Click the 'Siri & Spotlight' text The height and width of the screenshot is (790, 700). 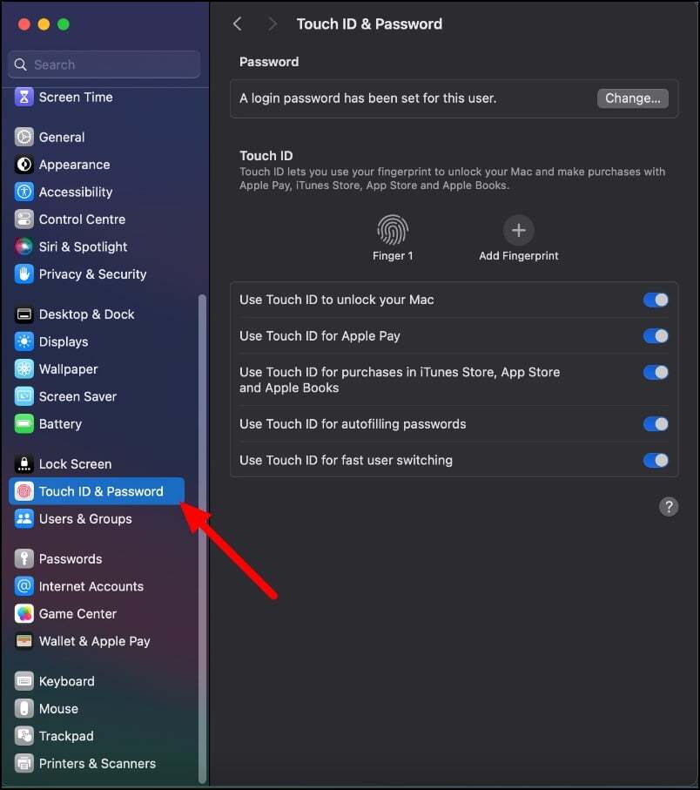pos(83,246)
